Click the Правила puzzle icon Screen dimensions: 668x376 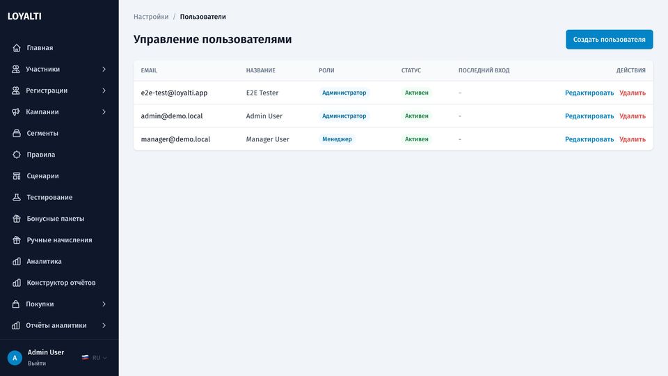pyautogui.click(x=17, y=155)
